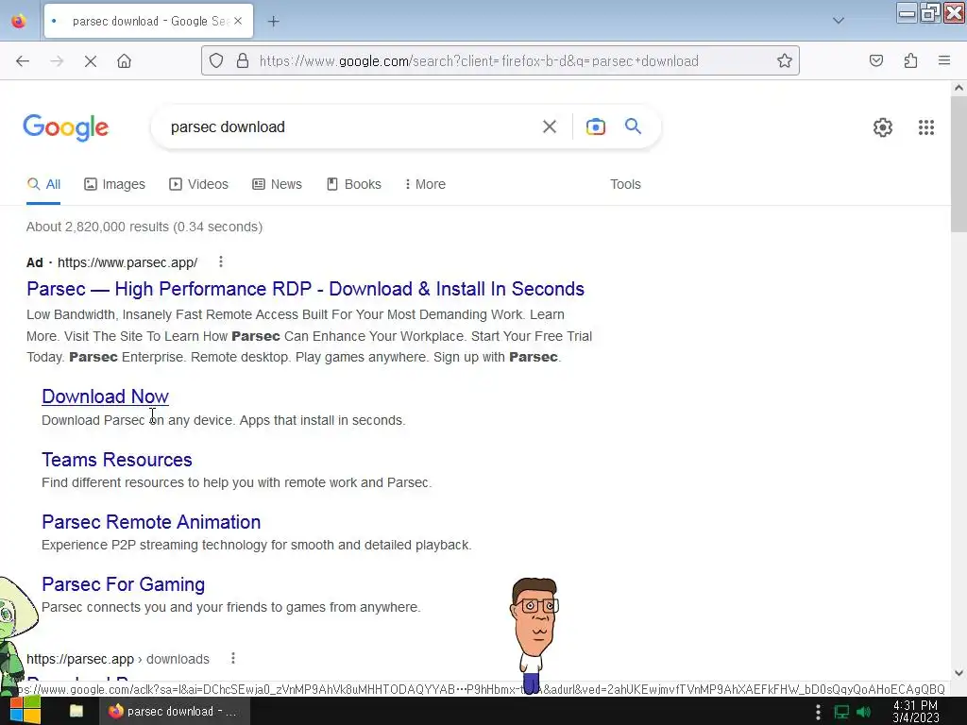
Task: Open the Parsec For Gaming link
Action: tap(124, 584)
